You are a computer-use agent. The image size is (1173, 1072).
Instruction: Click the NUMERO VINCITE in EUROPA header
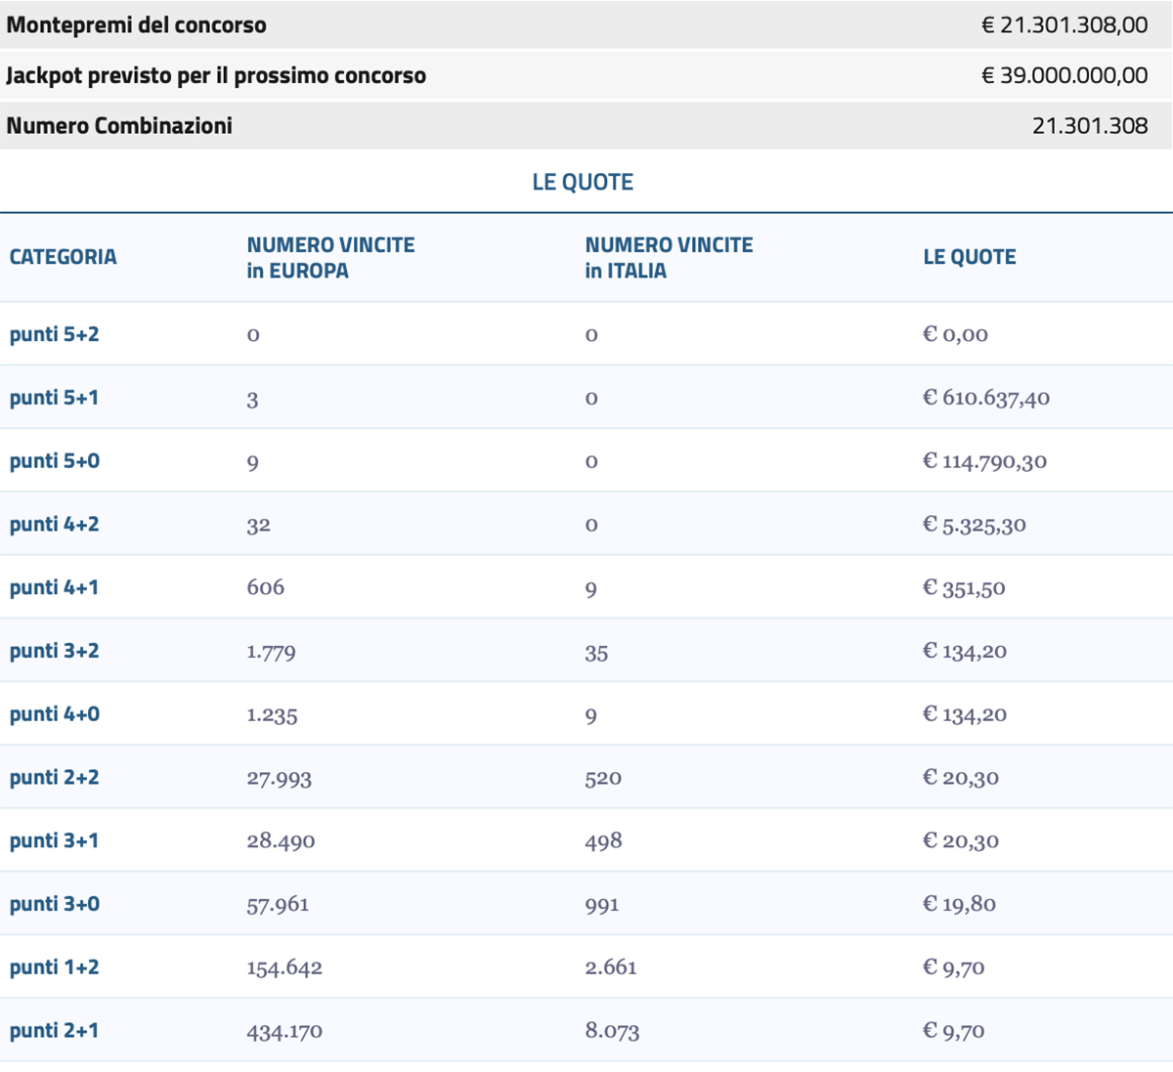coord(330,257)
